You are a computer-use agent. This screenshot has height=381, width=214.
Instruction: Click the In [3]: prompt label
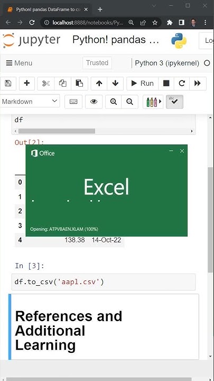(x=30, y=266)
